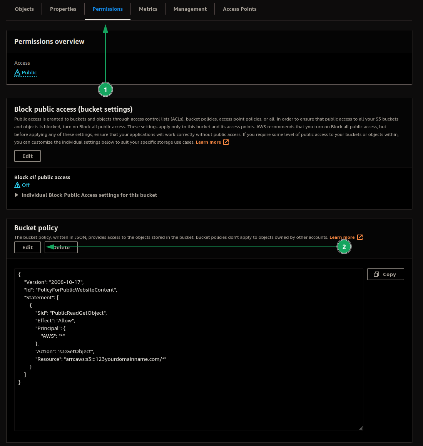Click the "Sid": "PublicReadGetObject" line
Screen dimensions: 423x446
(71, 313)
